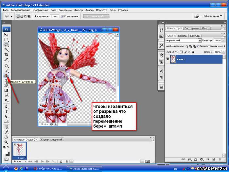Click the Уточнить край button
Image resolution: width=229 pixels, height=172 pixels.
pyautogui.click(x=96, y=16)
